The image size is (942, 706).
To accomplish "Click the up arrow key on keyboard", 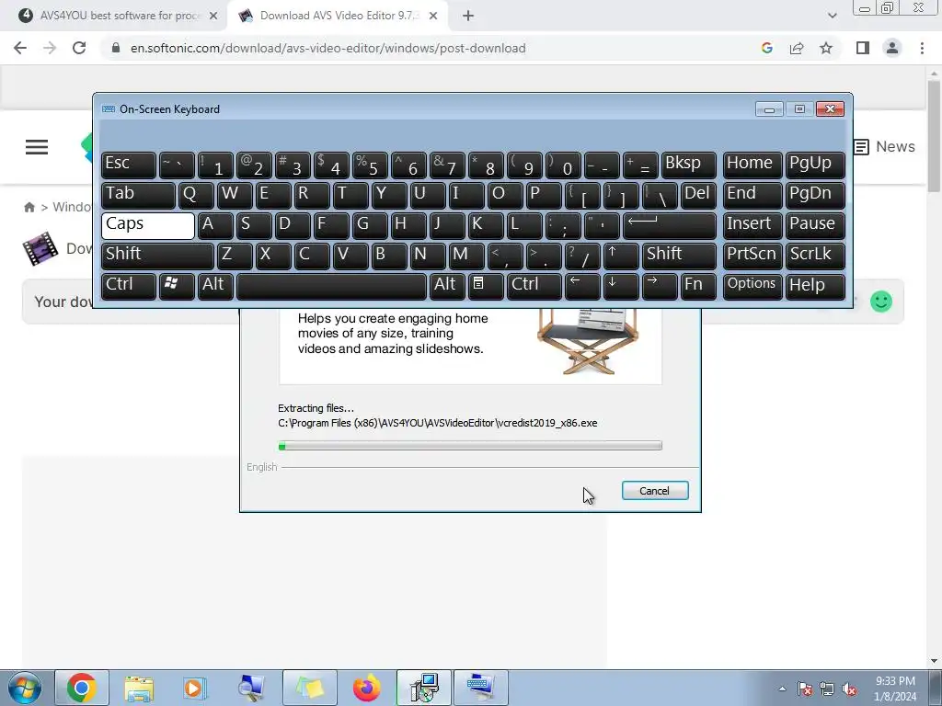I will coord(621,256).
